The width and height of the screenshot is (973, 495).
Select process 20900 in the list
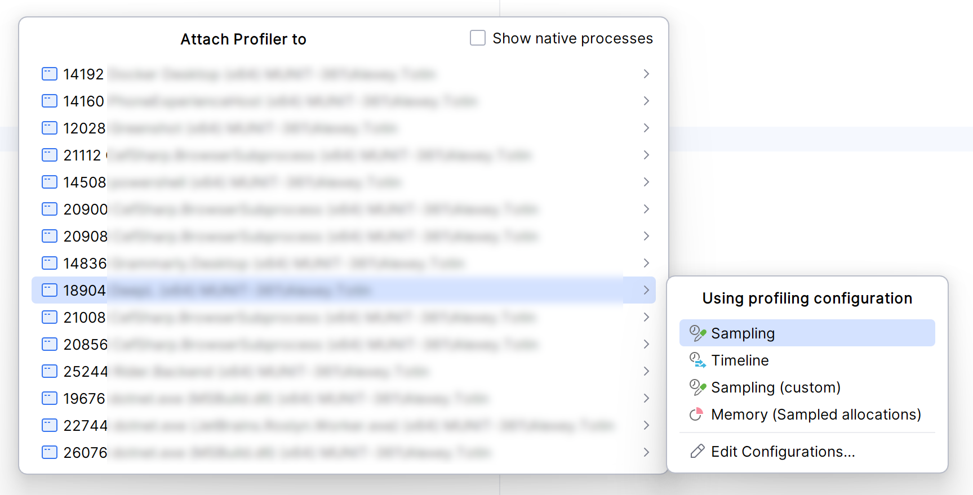pyautogui.click(x=86, y=209)
